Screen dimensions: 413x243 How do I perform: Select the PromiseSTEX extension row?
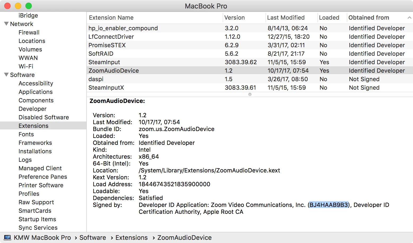pyautogui.click(x=250, y=45)
